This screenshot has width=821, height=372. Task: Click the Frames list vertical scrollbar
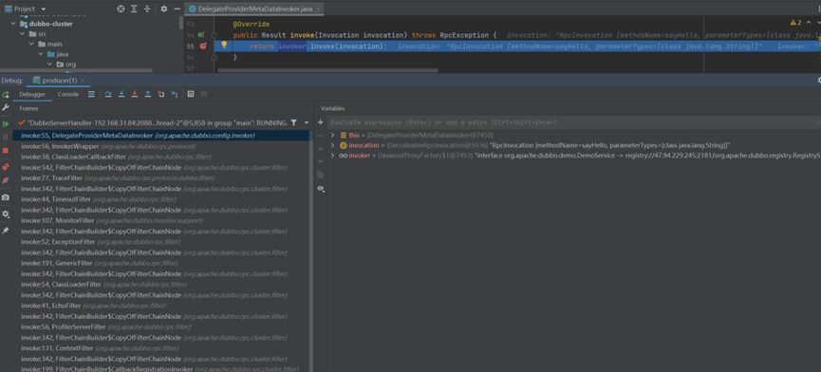[x=311, y=251]
